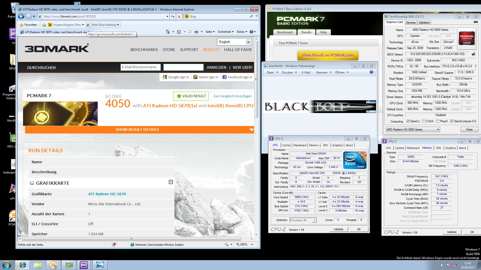Open the zoom level 100% dropdown
Image resolution: width=481 pixels, height=270 pixels.
click(x=252, y=244)
